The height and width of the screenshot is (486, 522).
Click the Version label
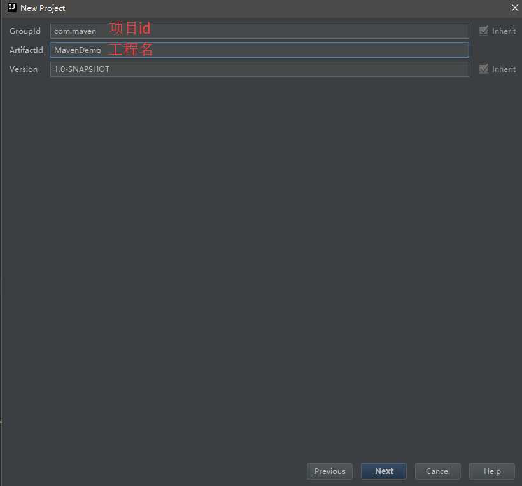tap(24, 69)
